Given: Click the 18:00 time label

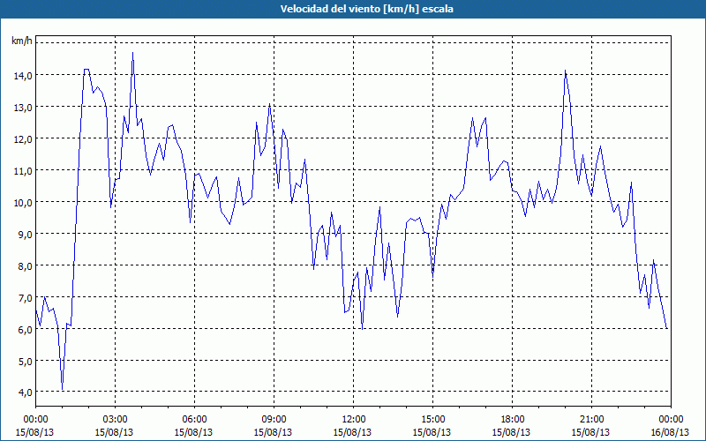Looking at the screenshot, I should (x=512, y=420).
